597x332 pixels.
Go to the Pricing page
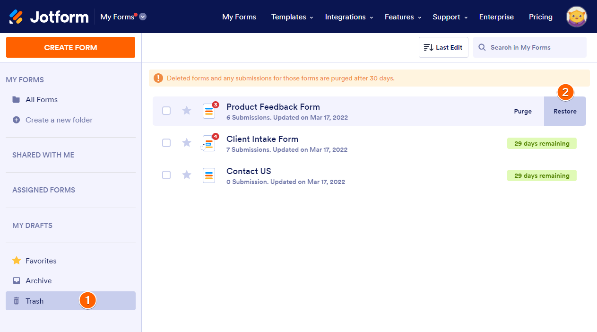(540, 17)
